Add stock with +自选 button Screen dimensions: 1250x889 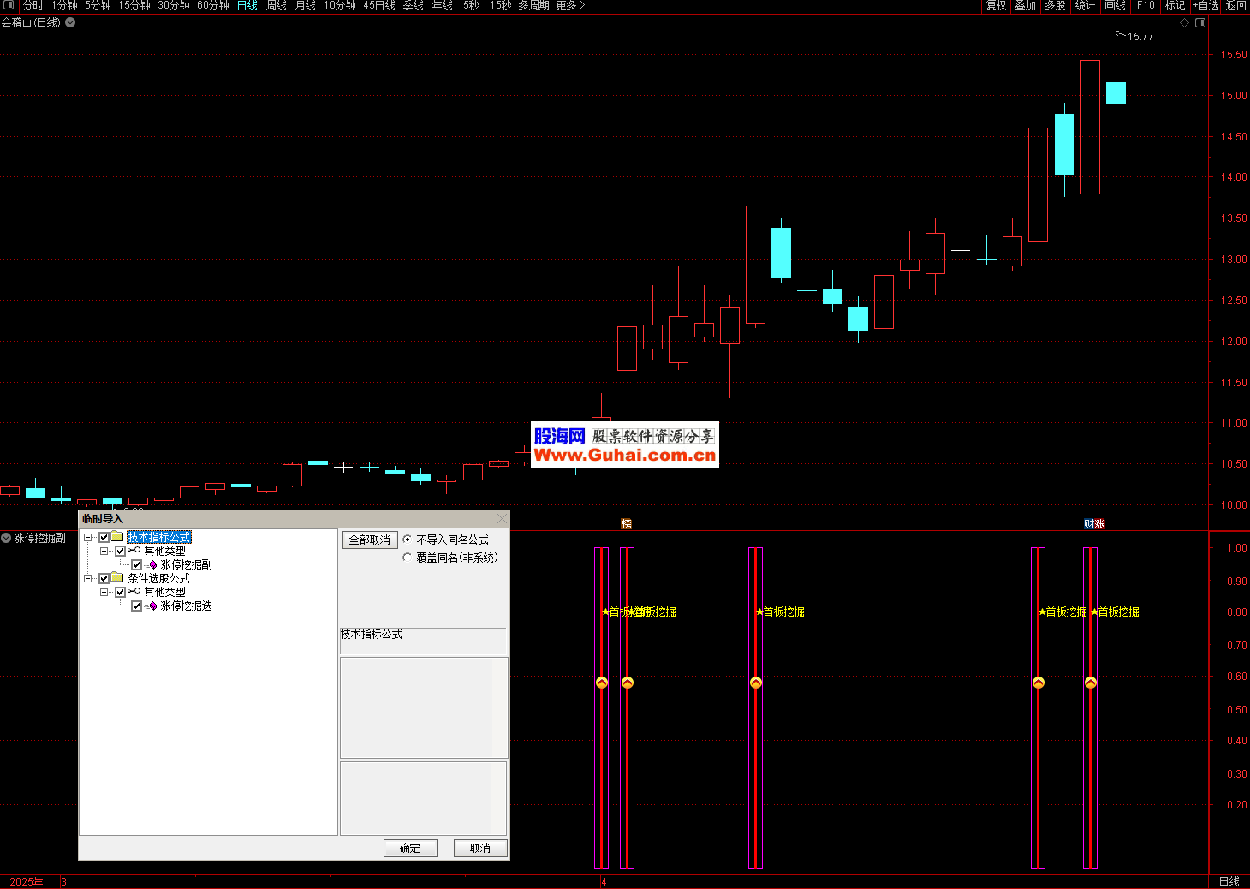click(1206, 5)
